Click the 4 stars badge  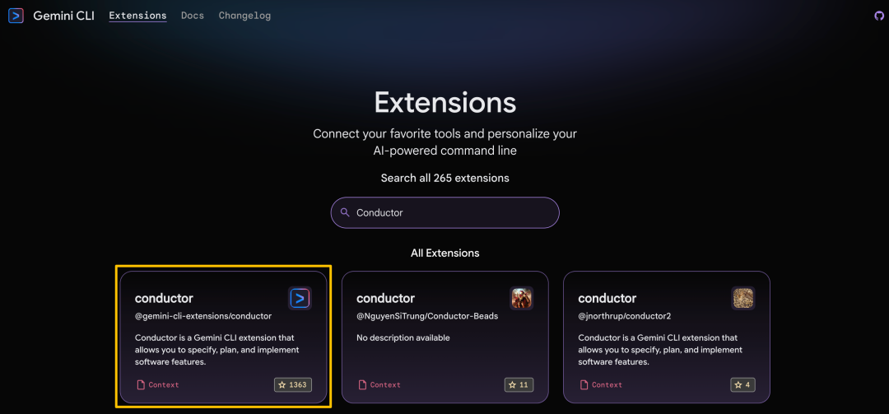coord(742,385)
